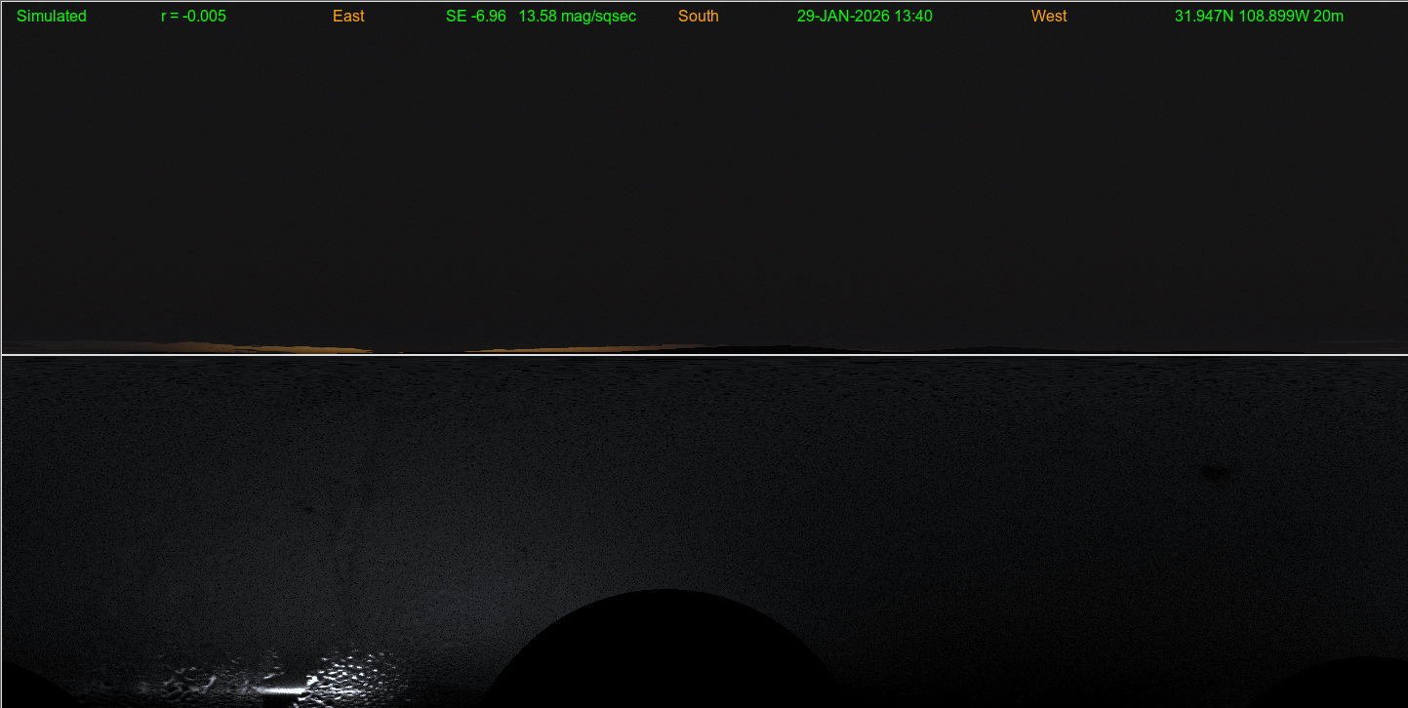Click the orange horizon strip right of southeast

pos(566,348)
